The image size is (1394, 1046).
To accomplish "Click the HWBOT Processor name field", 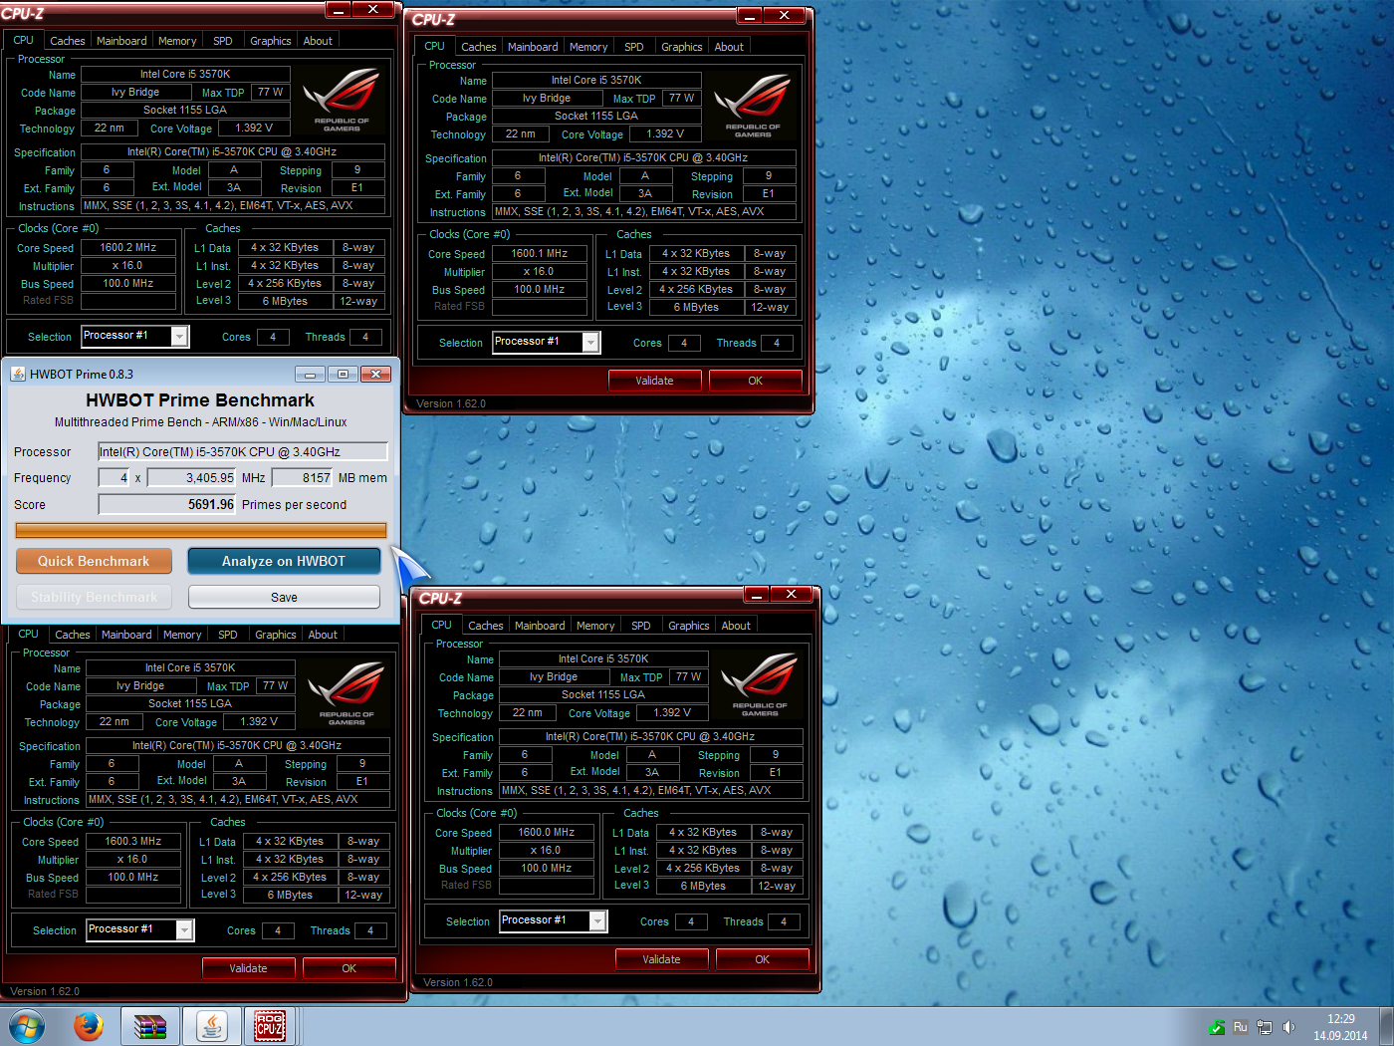I will pos(243,451).
